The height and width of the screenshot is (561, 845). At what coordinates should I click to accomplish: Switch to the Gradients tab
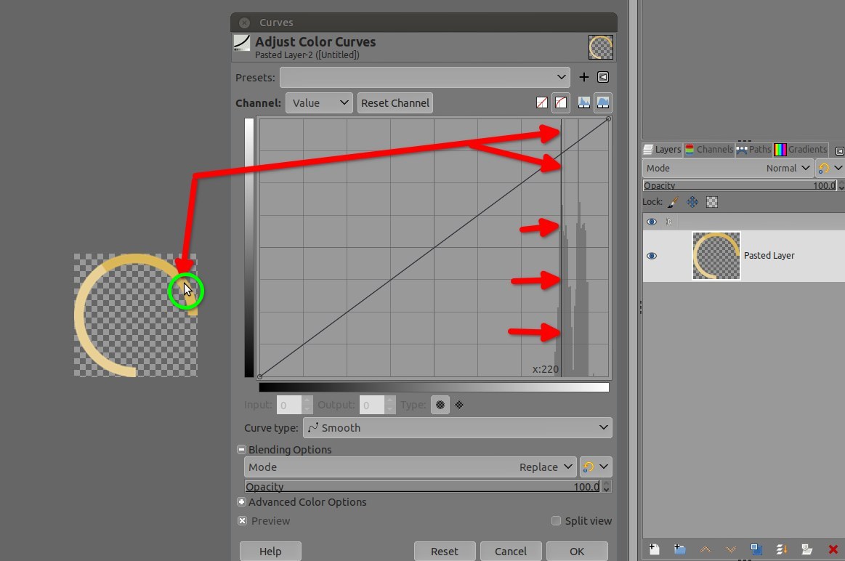[801, 150]
